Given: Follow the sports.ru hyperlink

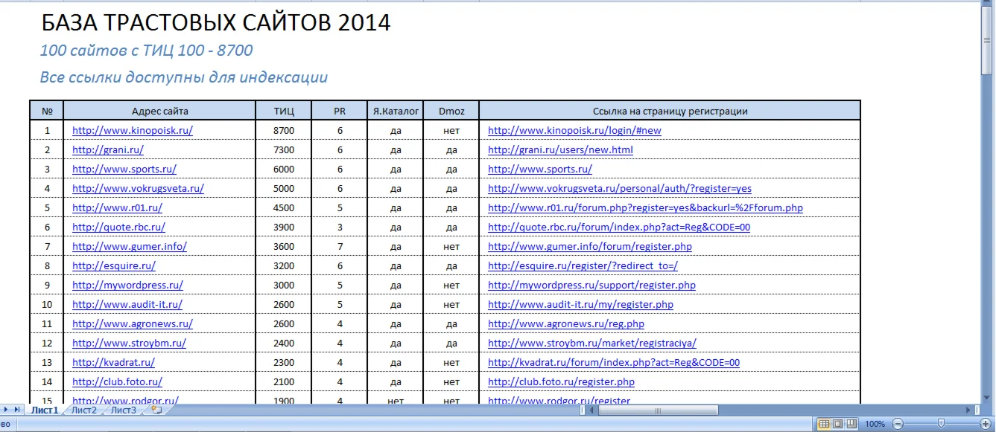Looking at the screenshot, I should coord(124,168).
